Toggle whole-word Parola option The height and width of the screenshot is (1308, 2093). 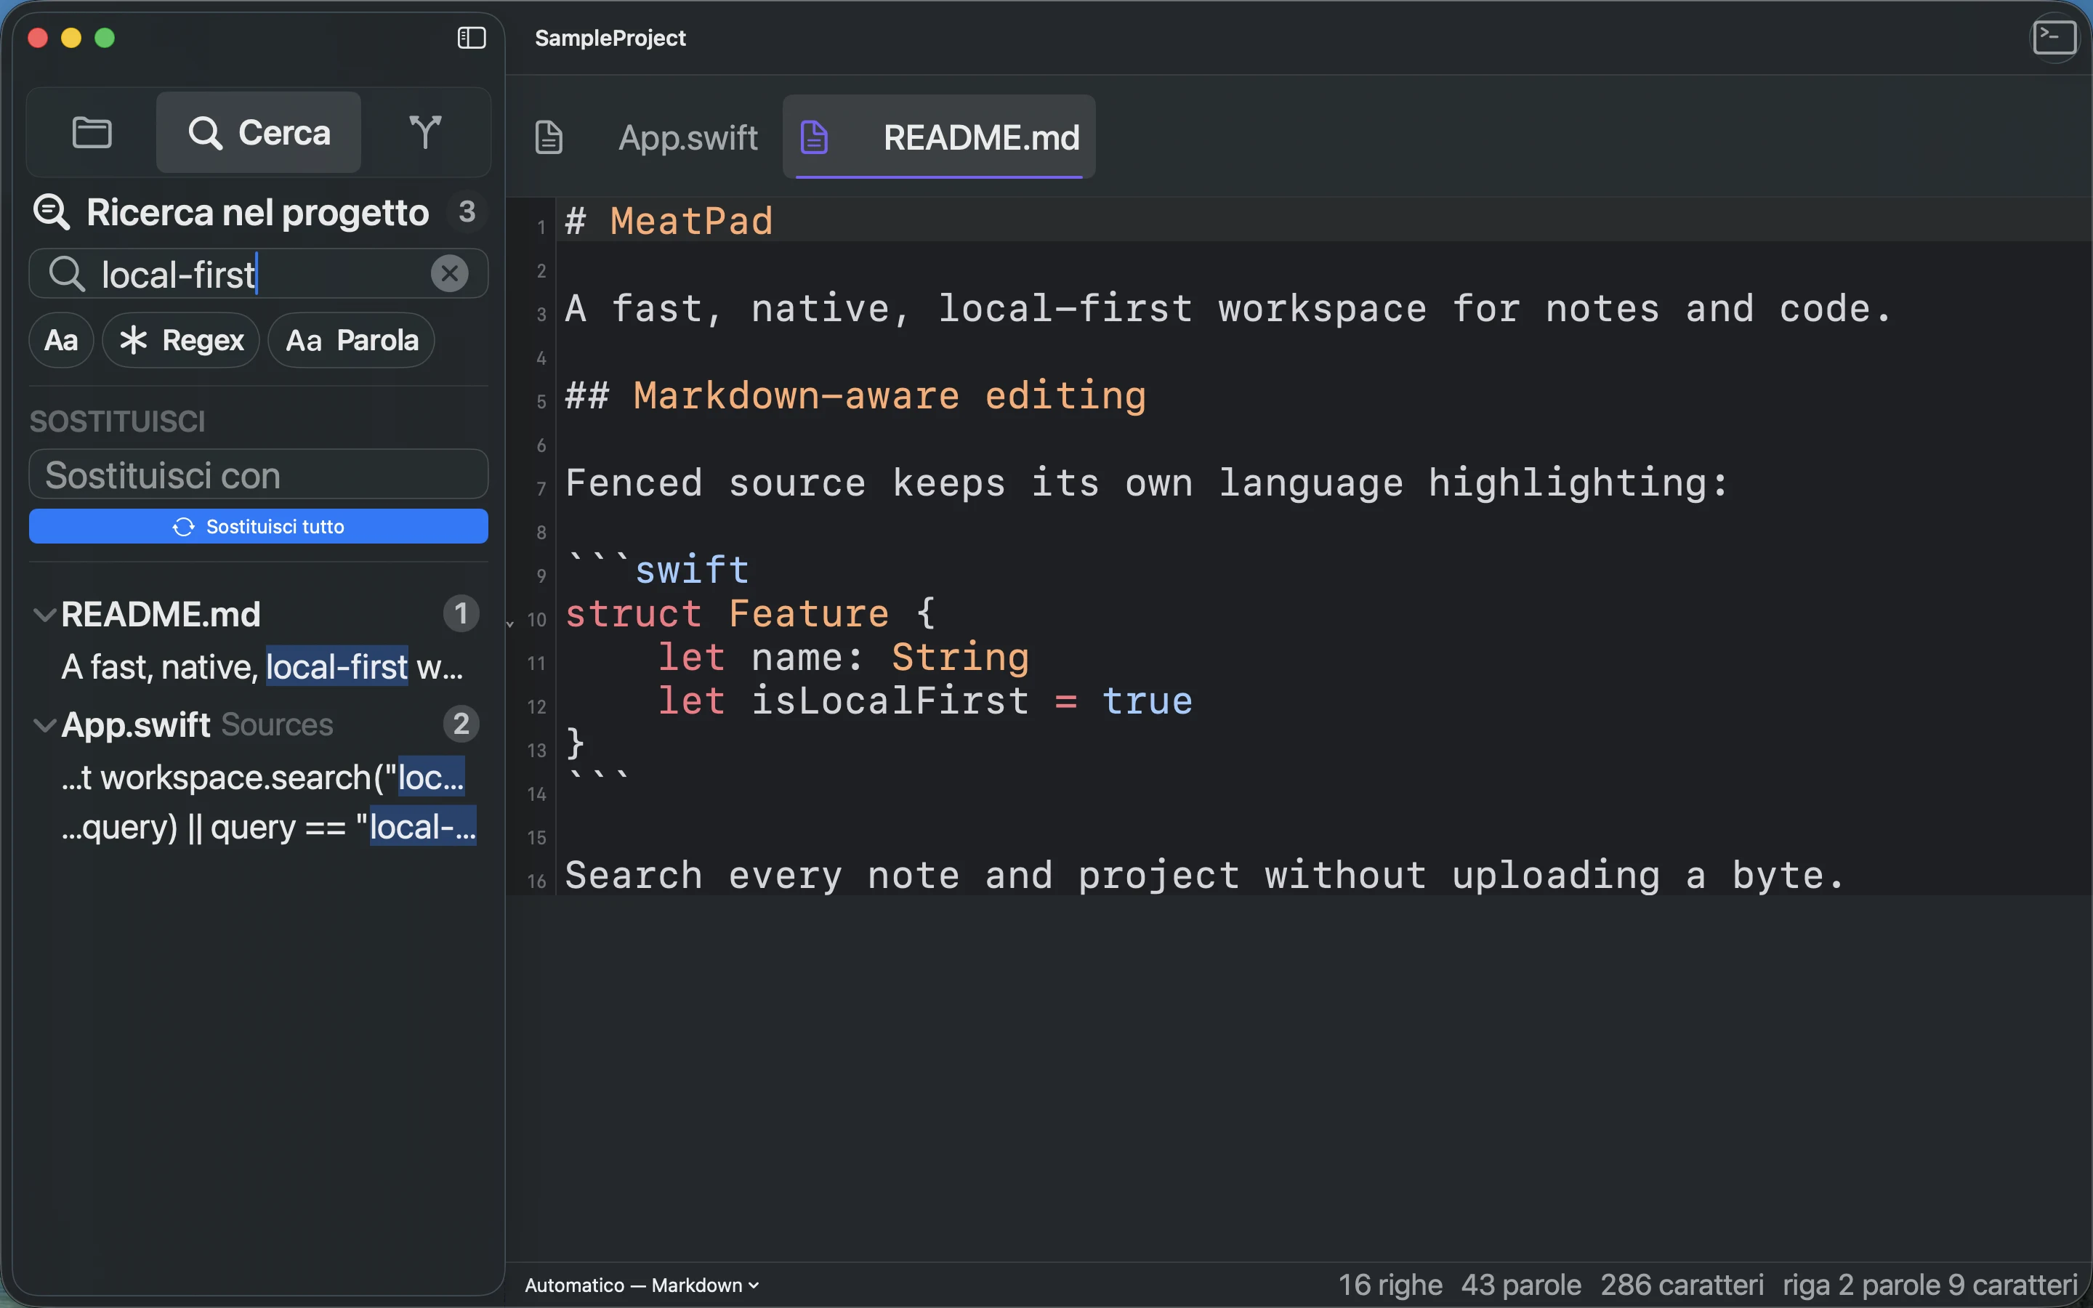352,340
